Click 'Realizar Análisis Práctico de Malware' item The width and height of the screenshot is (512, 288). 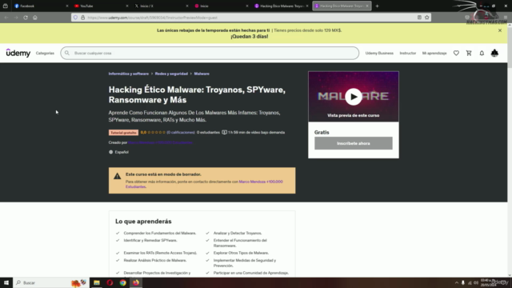coord(154,260)
